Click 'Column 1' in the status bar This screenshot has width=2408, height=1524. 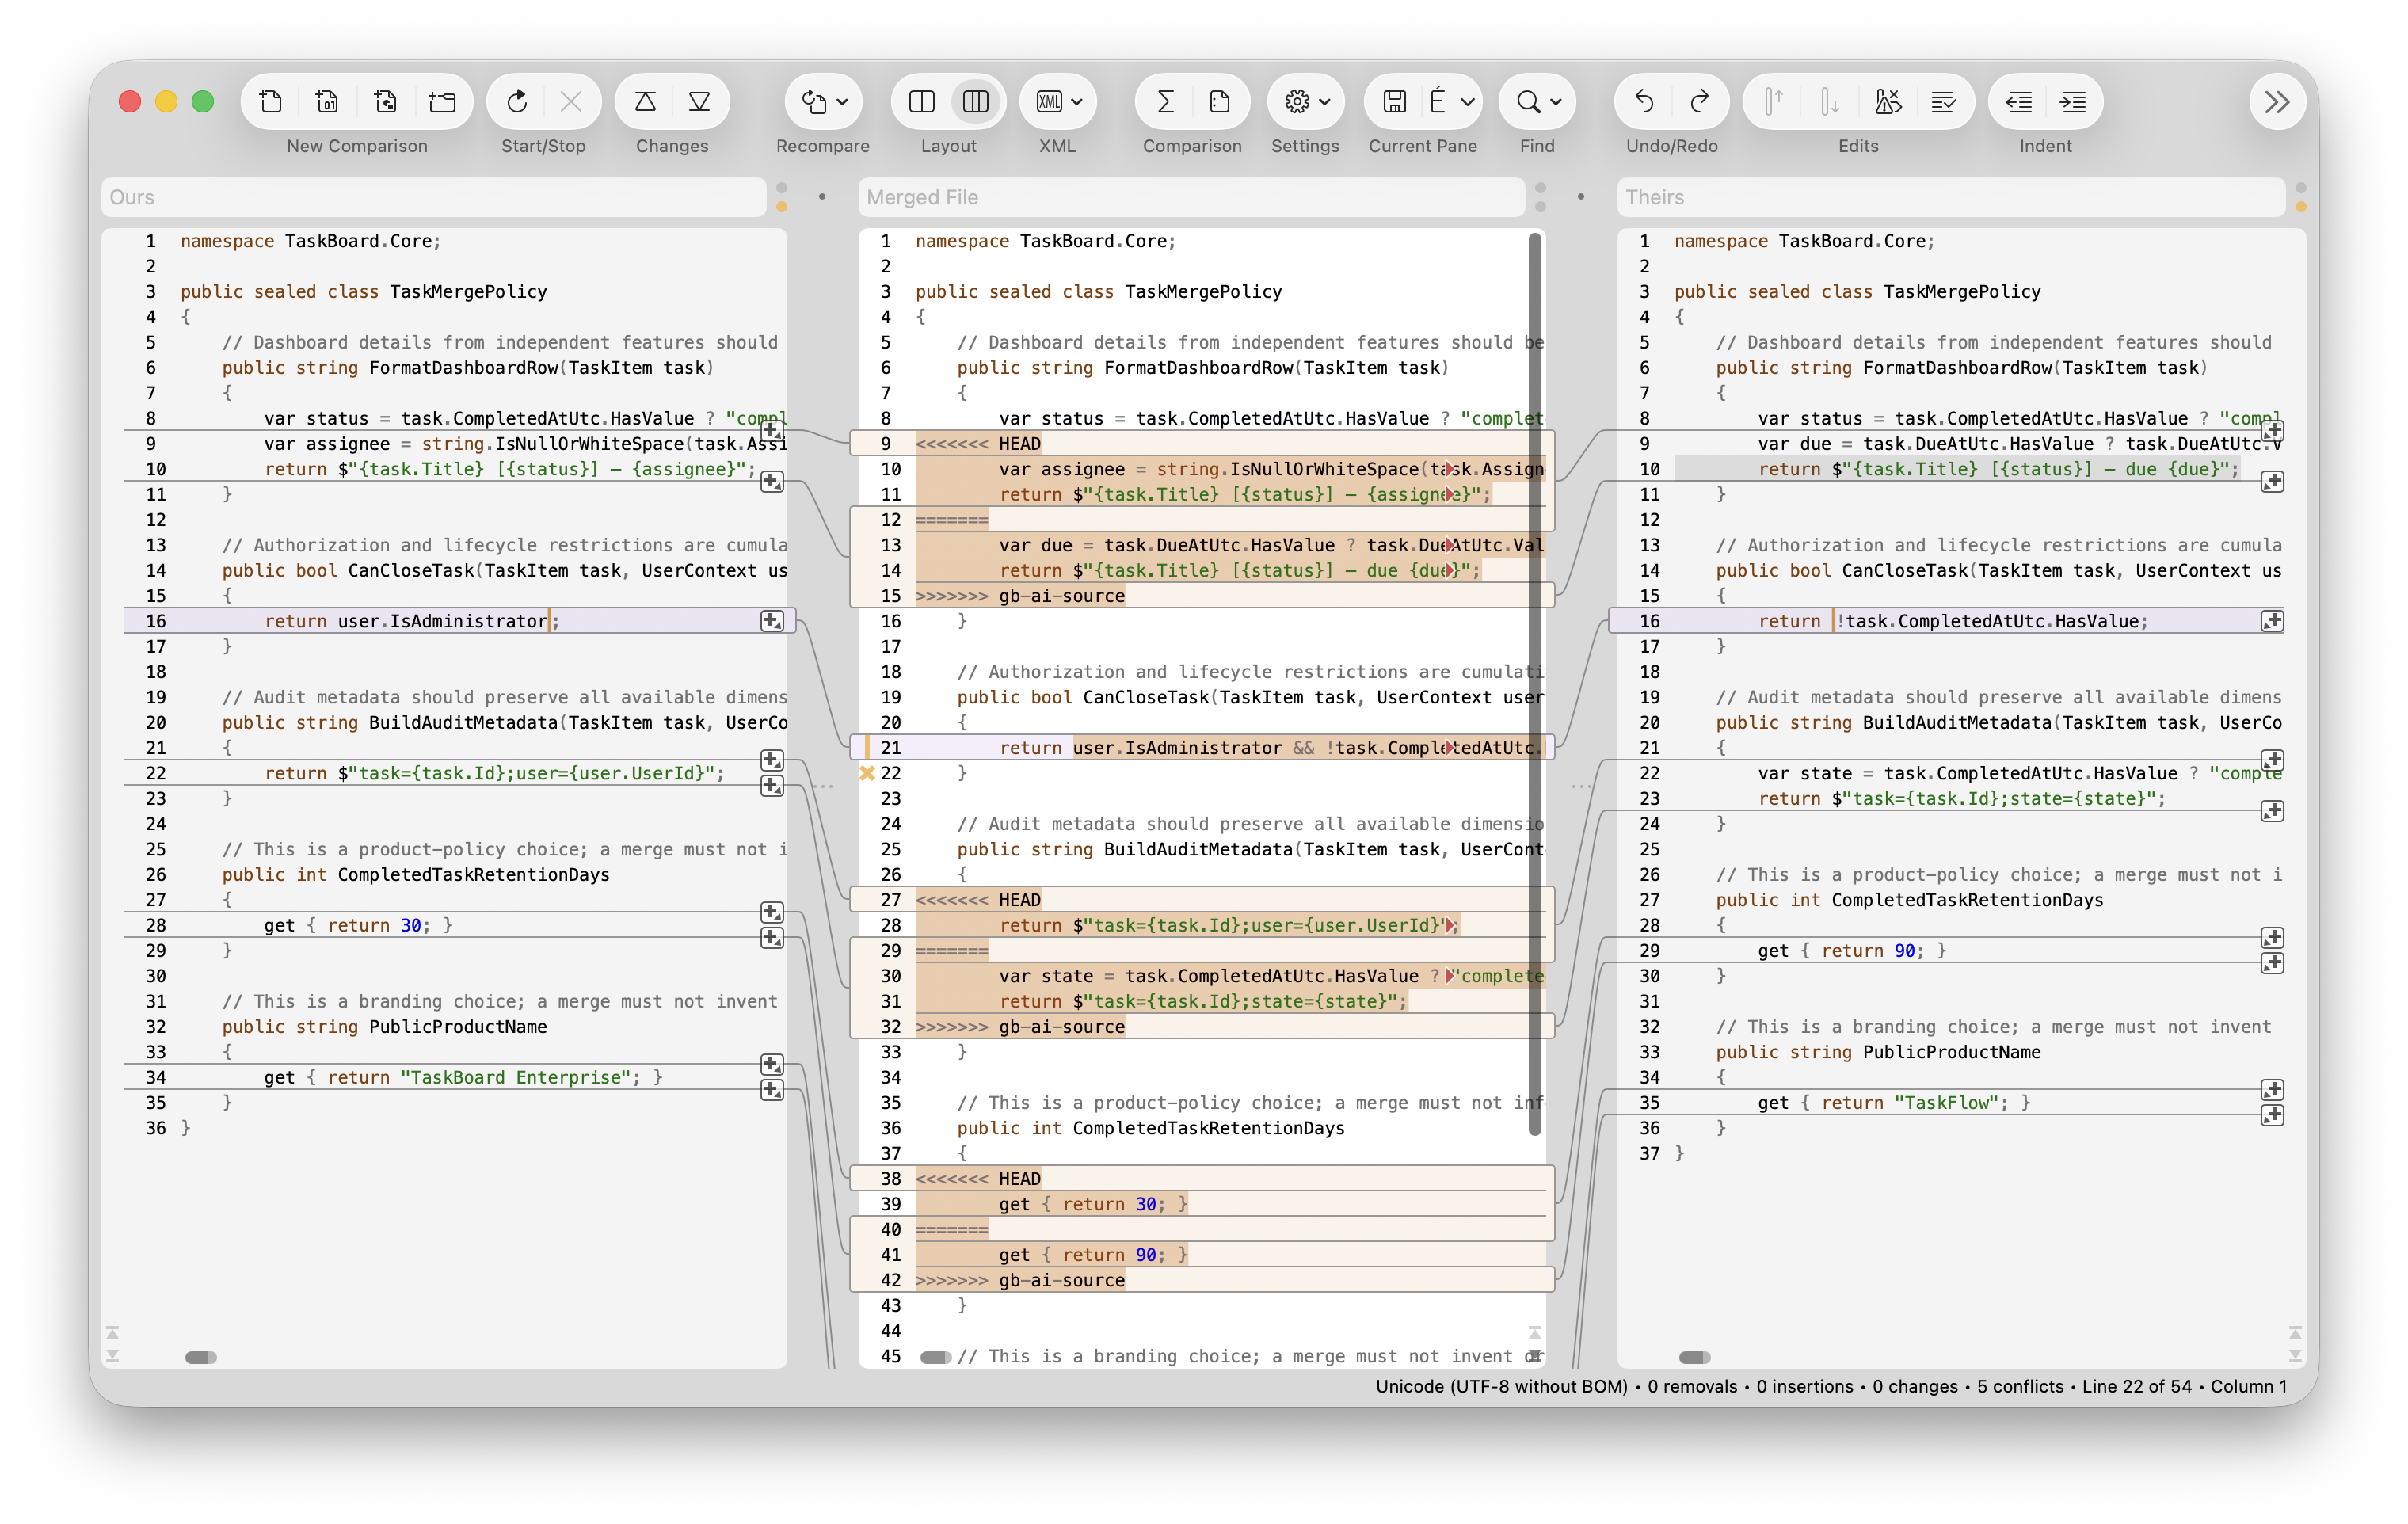[x=2248, y=1386]
